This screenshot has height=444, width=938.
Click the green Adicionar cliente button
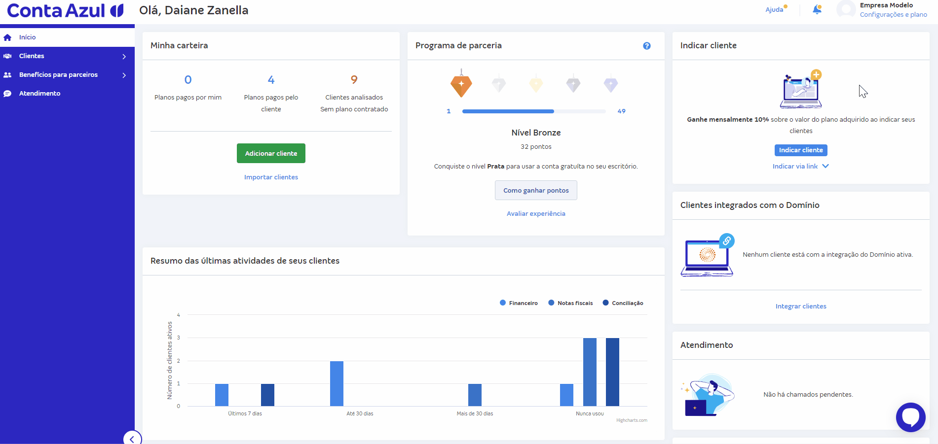pyautogui.click(x=271, y=153)
